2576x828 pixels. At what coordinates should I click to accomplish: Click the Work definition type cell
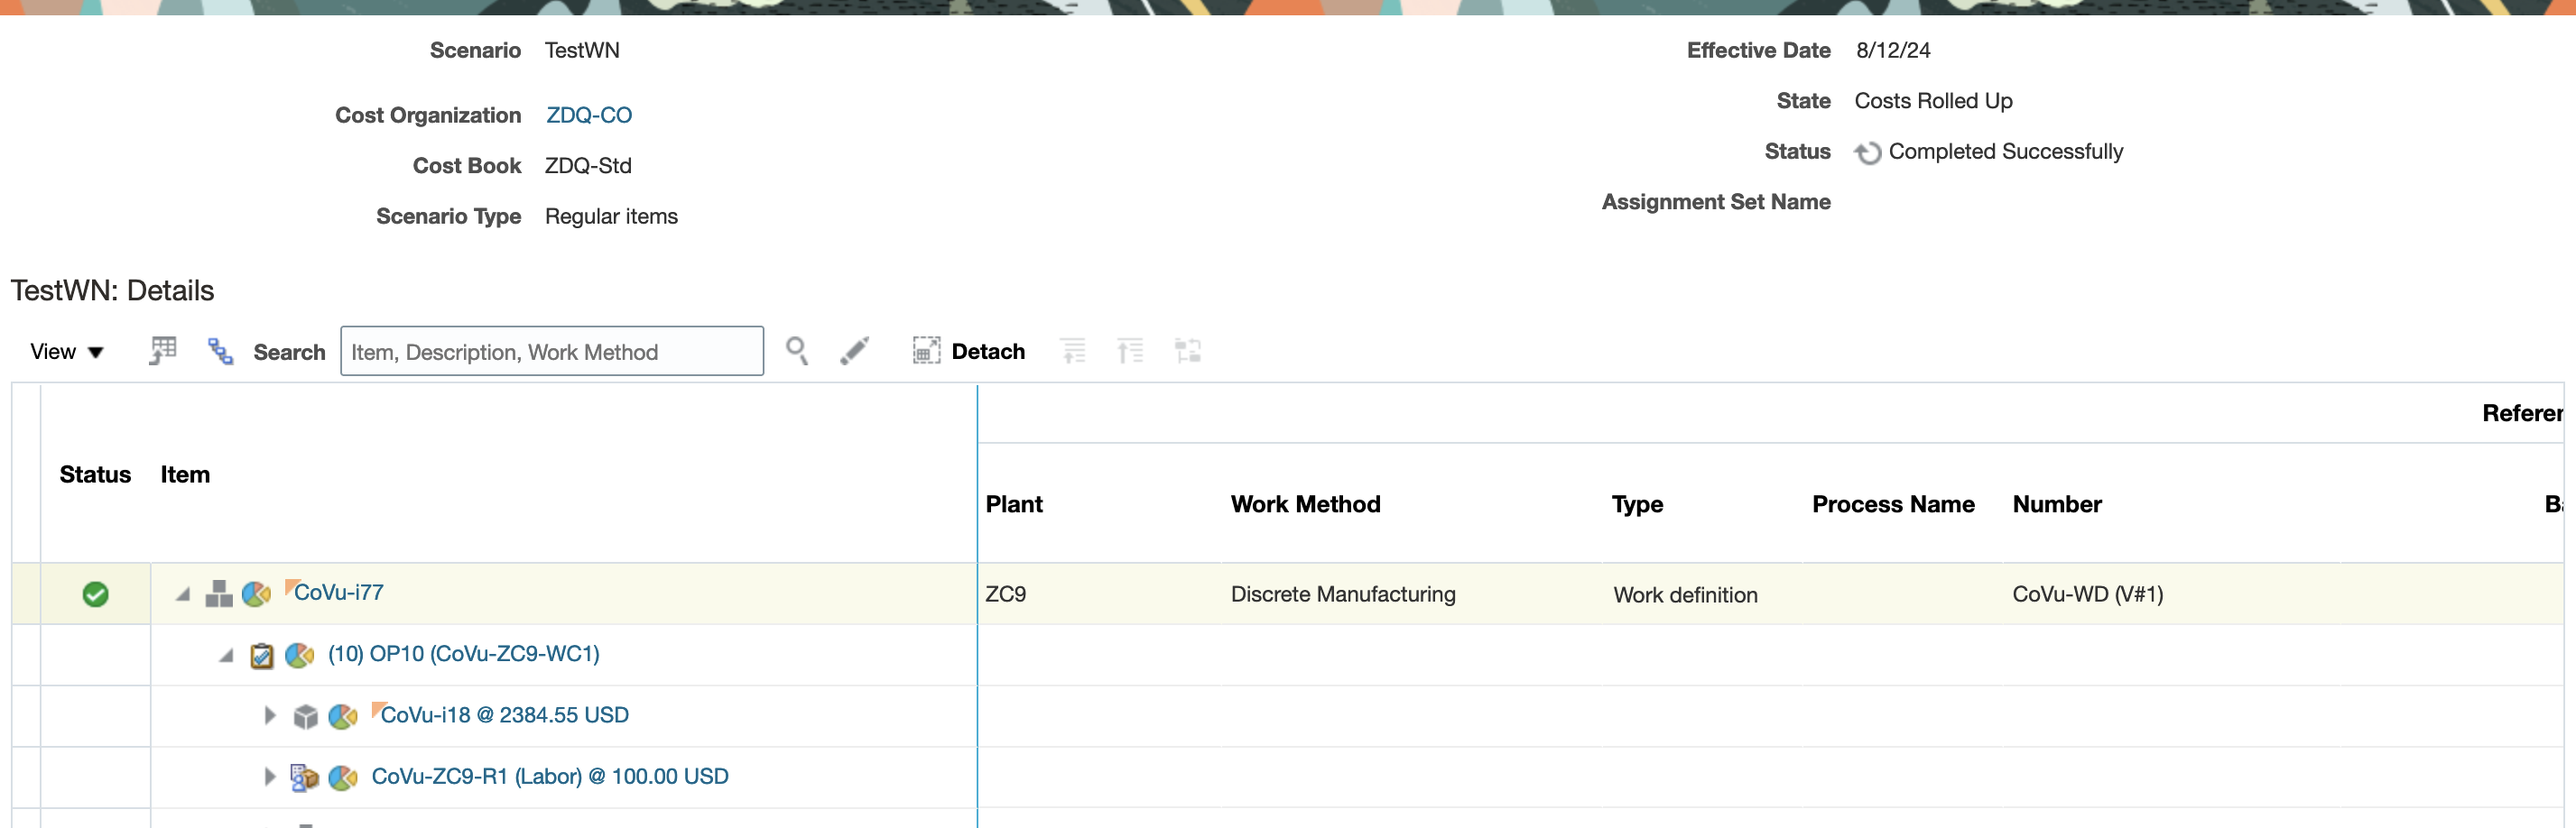(x=1685, y=595)
